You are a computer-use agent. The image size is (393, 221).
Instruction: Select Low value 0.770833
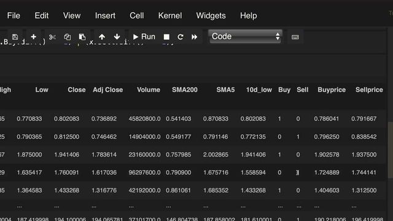pos(29,118)
